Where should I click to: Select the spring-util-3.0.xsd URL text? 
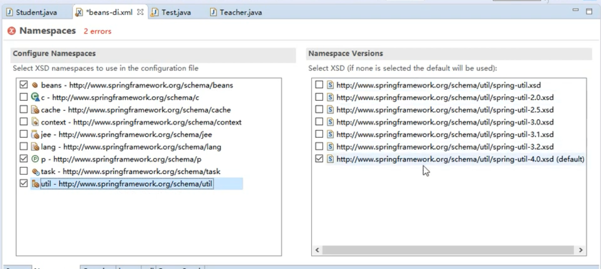[x=445, y=122]
